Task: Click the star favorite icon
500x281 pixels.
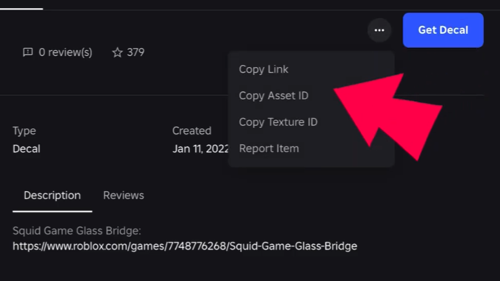Action: [x=117, y=52]
